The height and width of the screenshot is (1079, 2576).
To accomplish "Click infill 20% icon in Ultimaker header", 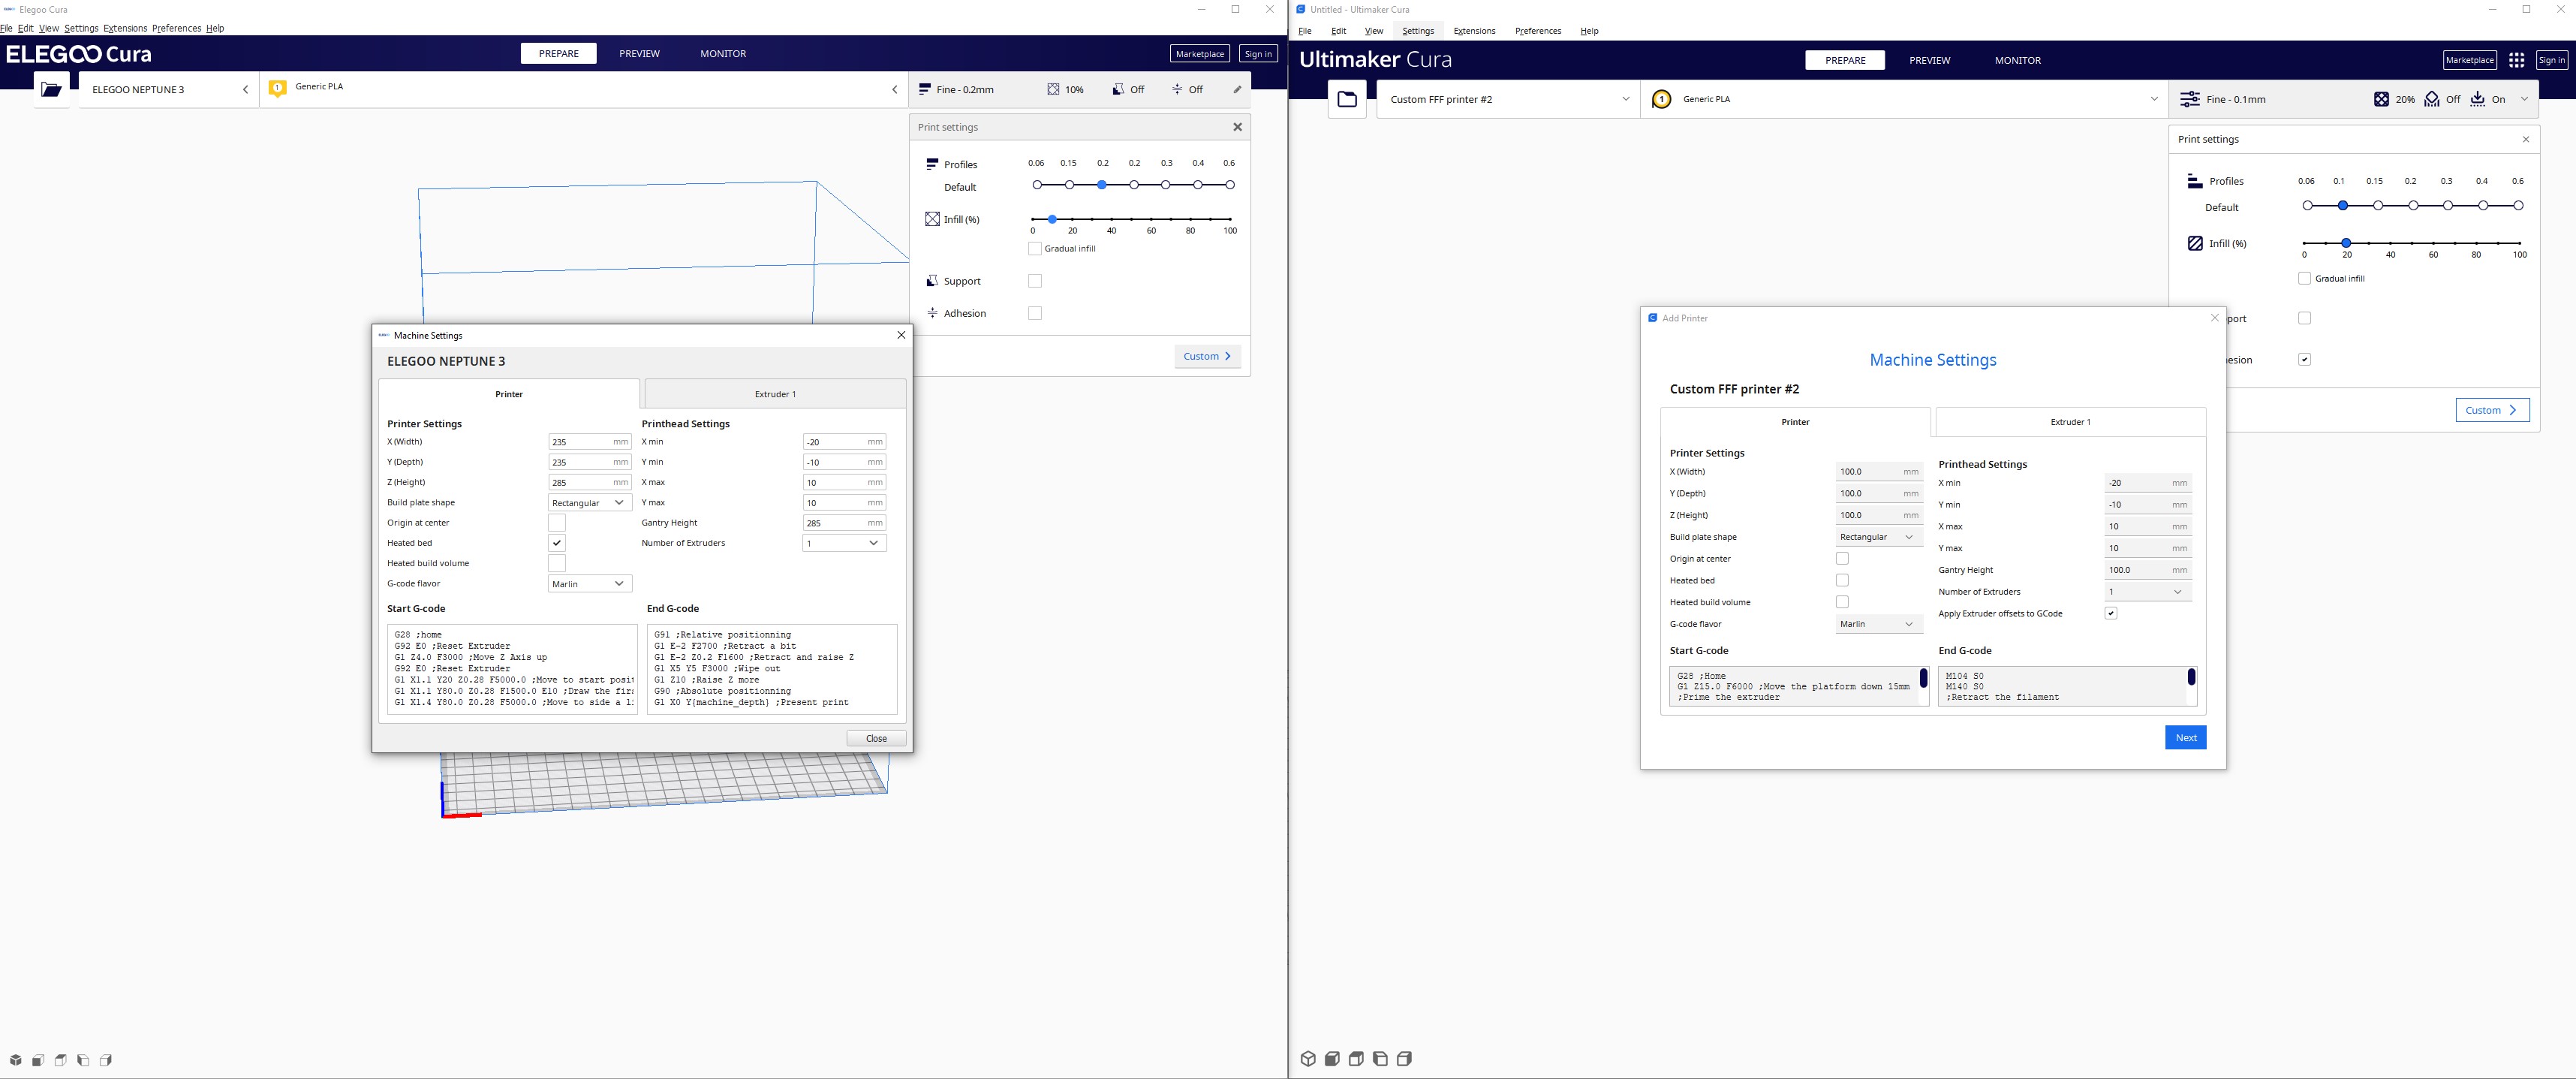I will click(2381, 99).
